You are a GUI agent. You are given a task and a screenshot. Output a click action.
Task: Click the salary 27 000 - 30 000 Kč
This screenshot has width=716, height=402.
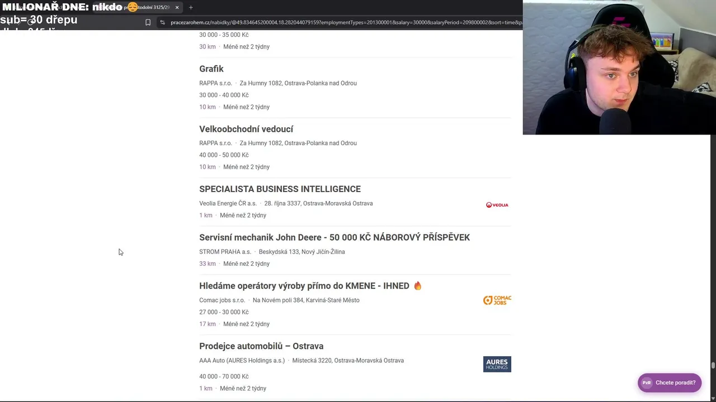click(x=224, y=312)
